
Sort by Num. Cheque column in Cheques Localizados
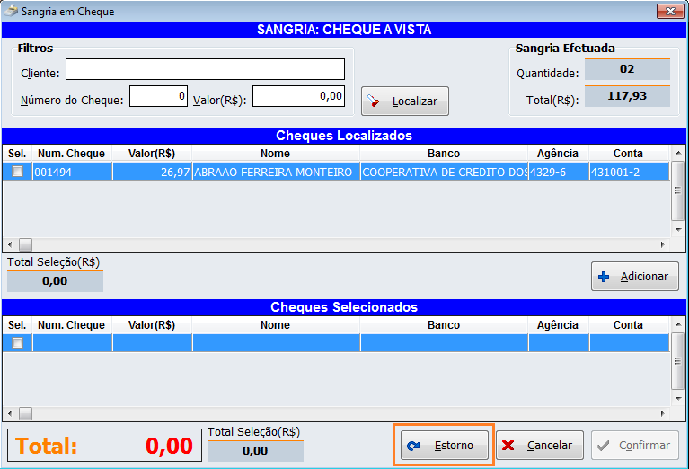[72, 154]
